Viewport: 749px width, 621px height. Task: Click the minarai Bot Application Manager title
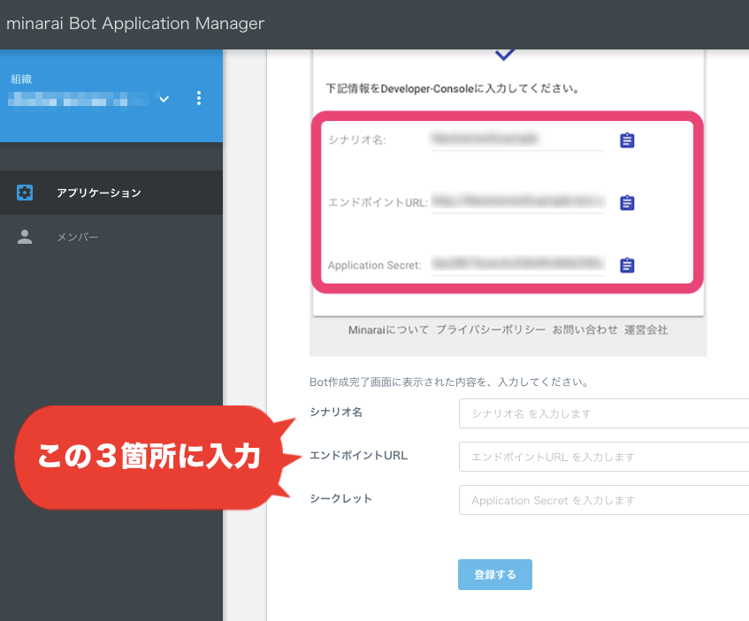135,23
